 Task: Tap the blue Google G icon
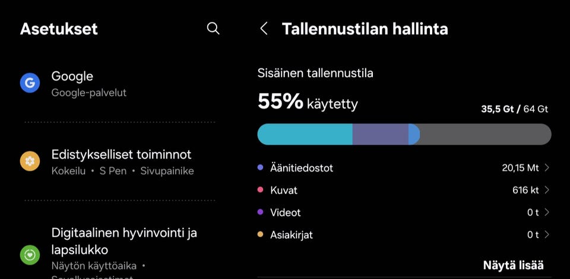click(x=30, y=83)
